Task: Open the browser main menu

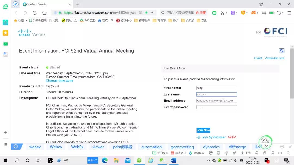Action: pyautogui.click(x=289, y=13)
